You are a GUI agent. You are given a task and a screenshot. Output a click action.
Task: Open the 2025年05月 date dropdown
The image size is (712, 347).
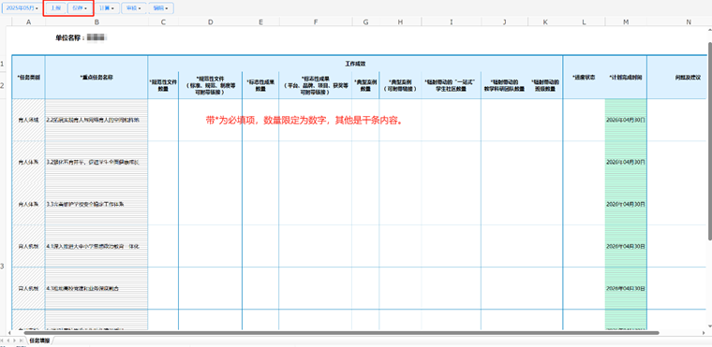coord(22,8)
